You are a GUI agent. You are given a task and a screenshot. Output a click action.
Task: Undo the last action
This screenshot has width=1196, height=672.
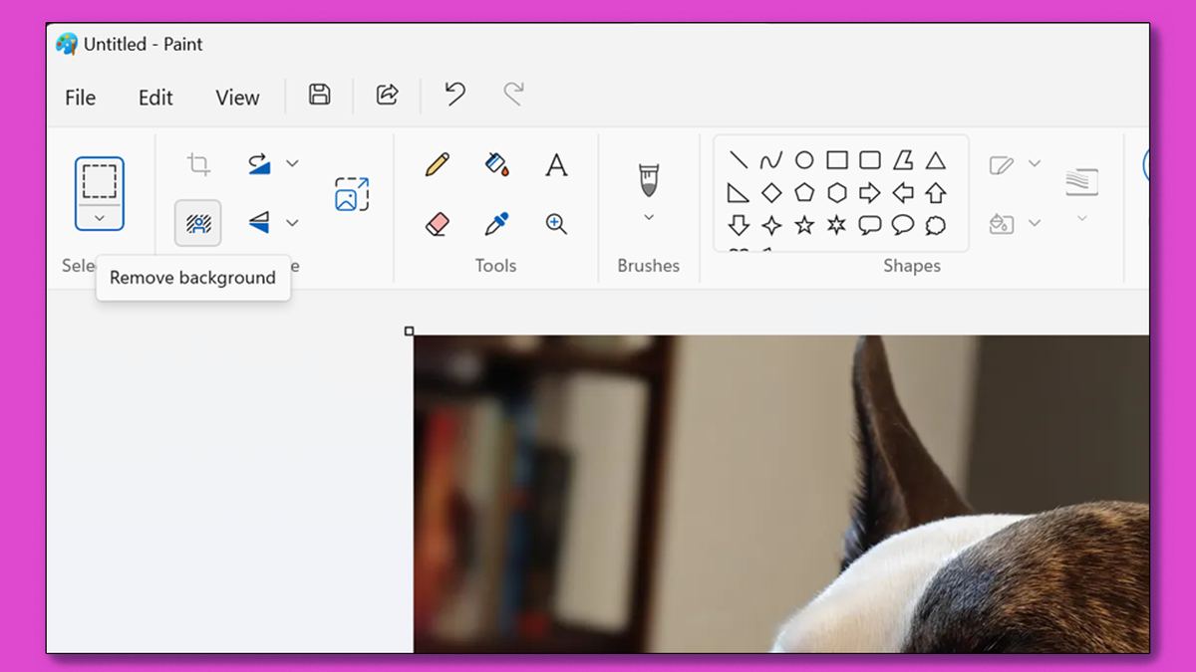453,94
